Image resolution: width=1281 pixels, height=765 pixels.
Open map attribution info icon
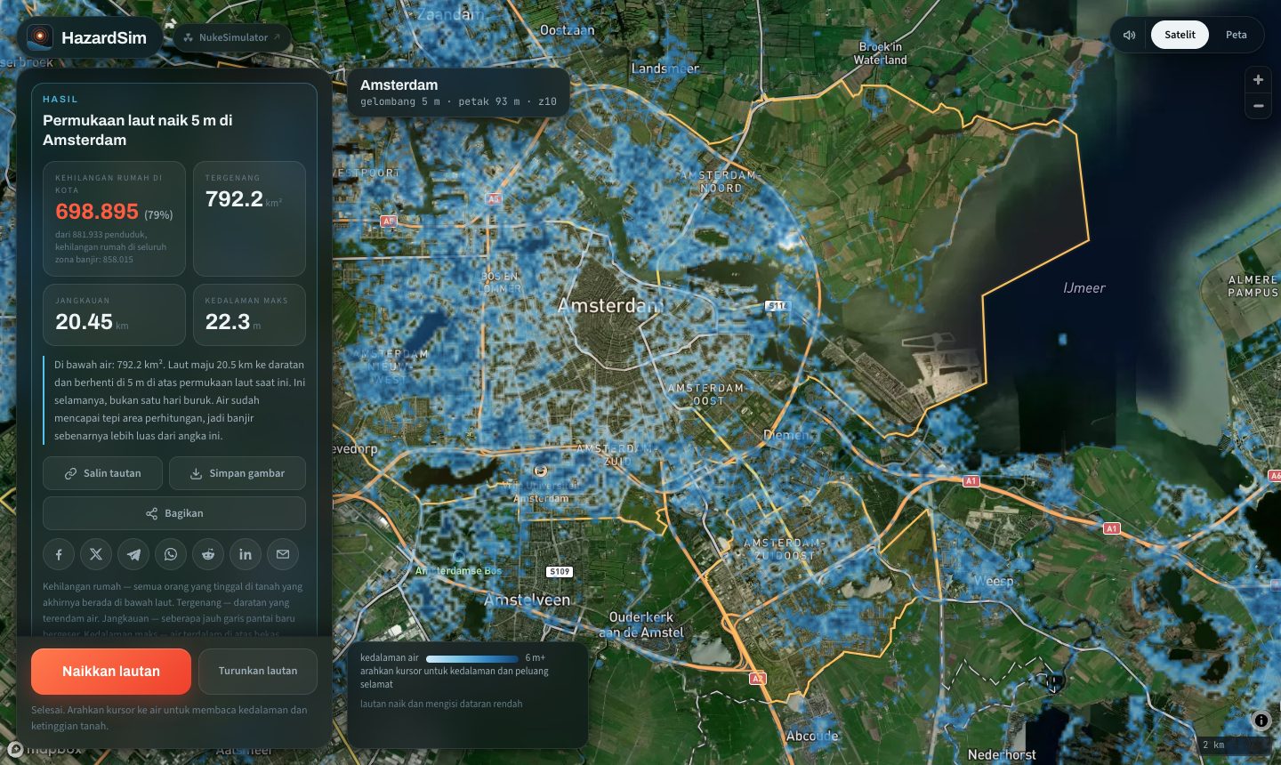point(1261,721)
